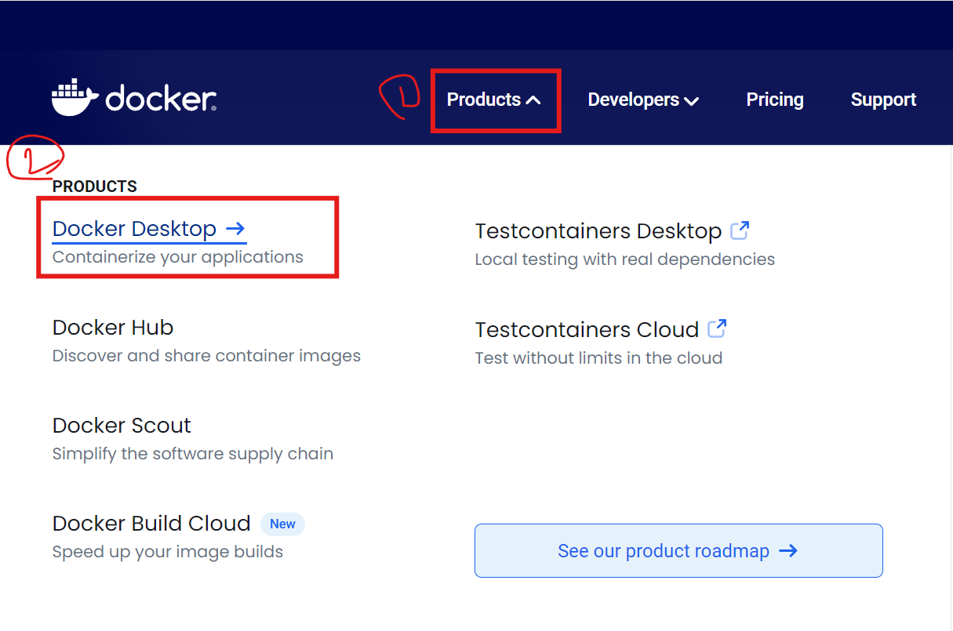The height and width of the screenshot is (631, 953).
Task: Click the arrow beside Docker Desktop
Action: click(235, 229)
